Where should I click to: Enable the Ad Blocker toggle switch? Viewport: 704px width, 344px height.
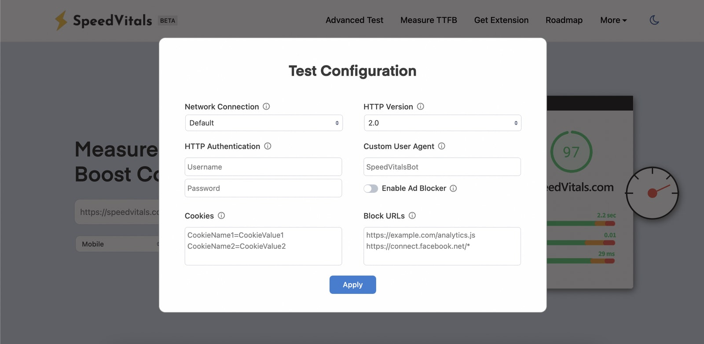(x=370, y=188)
